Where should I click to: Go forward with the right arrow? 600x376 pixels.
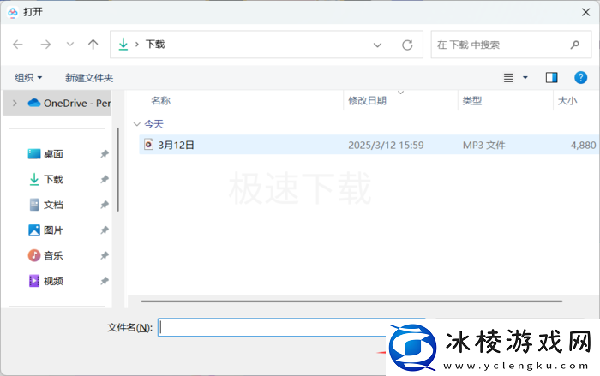pyautogui.click(x=45, y=45)
